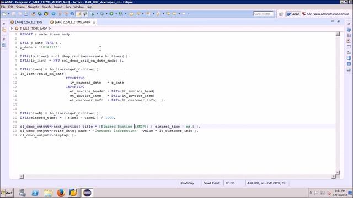
Task: Open the Search menu
Action: coord(46,7)
